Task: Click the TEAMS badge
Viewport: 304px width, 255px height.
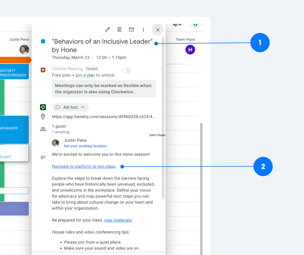Action: 92,69
